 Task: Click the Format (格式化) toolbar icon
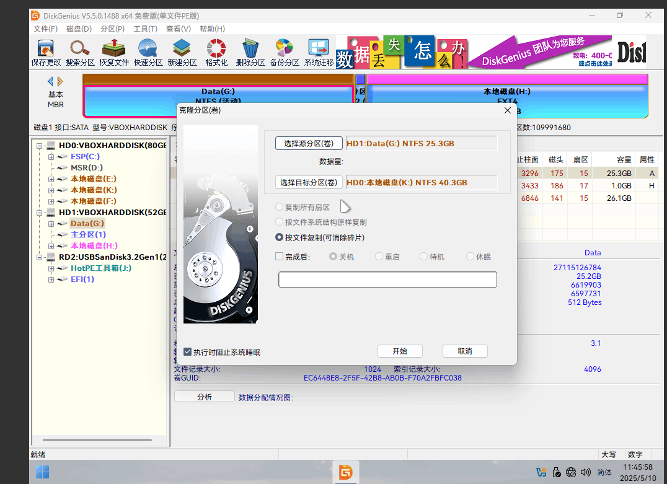coord(216,53)
